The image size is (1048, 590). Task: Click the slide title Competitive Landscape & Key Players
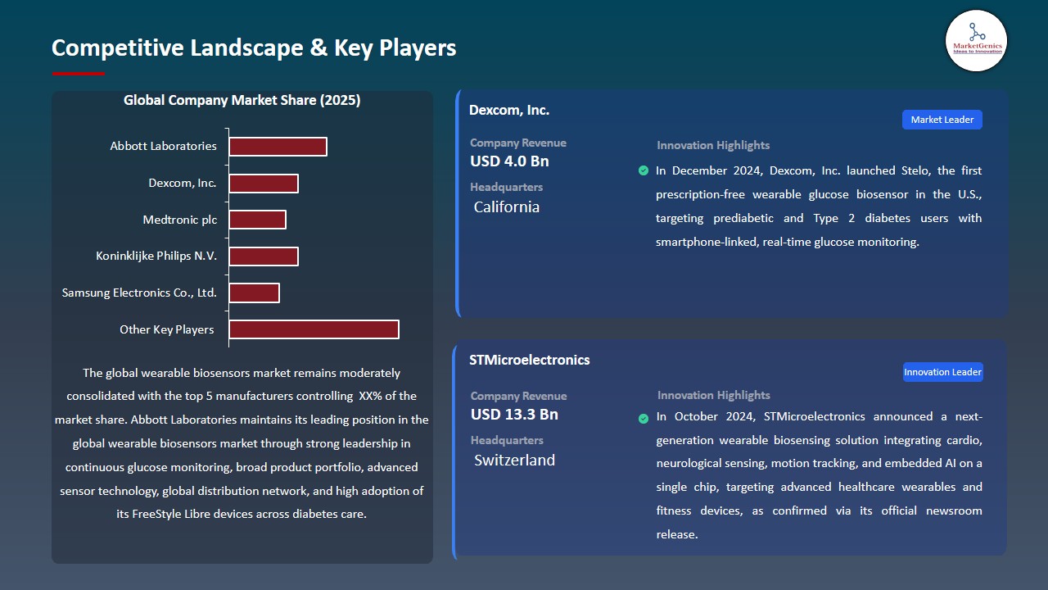click(x=254, y=48)
